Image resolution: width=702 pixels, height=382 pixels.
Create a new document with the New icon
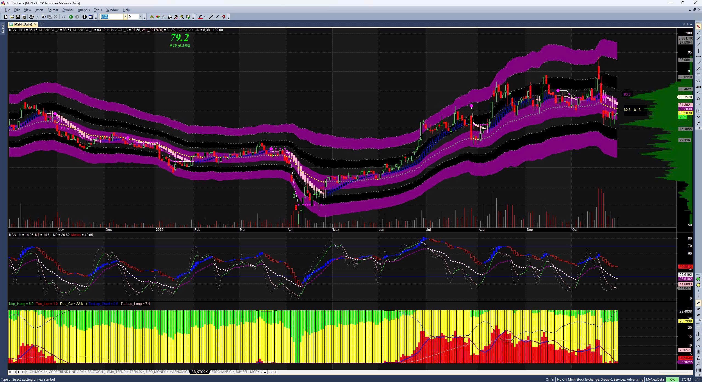click(6, 17)
